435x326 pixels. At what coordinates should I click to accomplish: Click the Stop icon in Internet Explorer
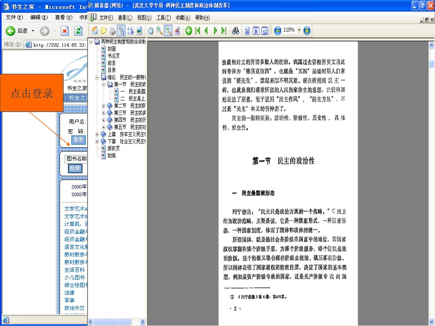[65, 31]
